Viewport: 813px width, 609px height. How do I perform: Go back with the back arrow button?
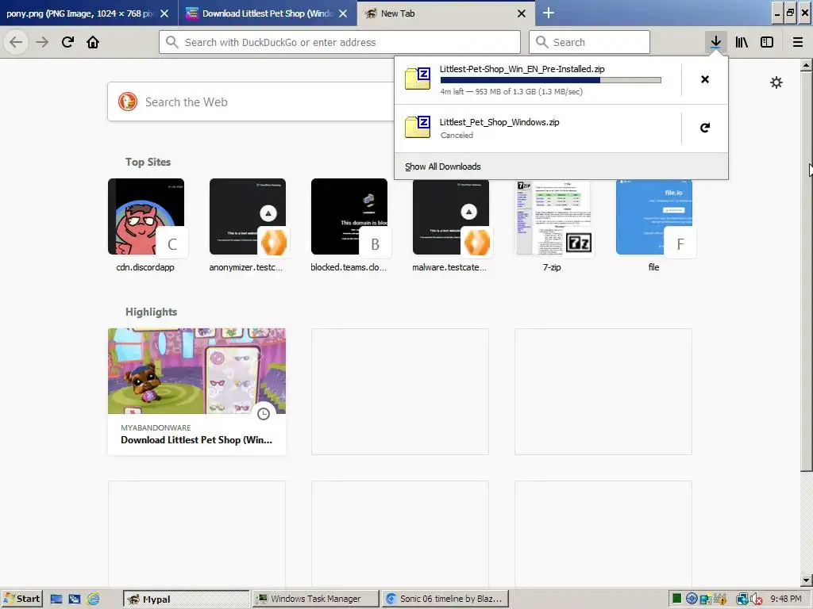[x=16, y=42]
